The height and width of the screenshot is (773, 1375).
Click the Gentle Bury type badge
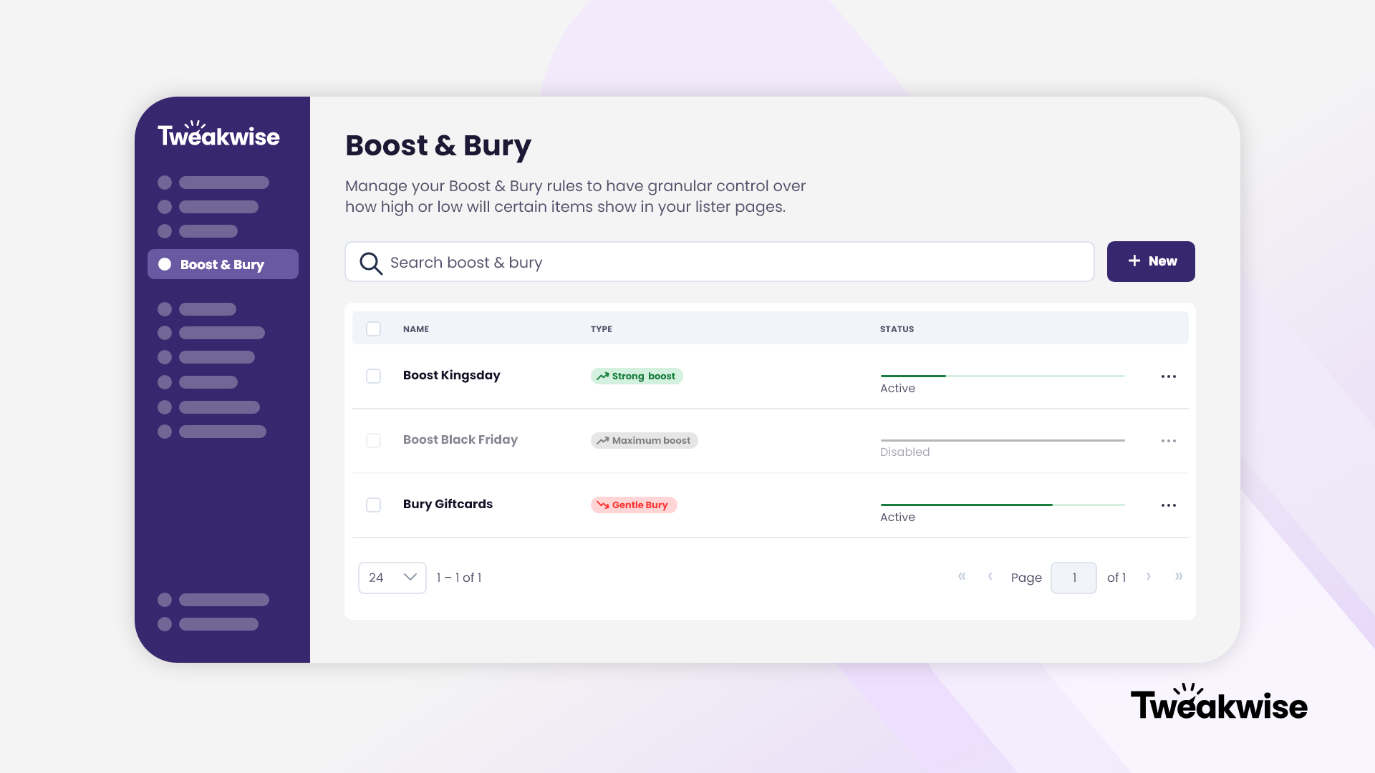point(634,505)
